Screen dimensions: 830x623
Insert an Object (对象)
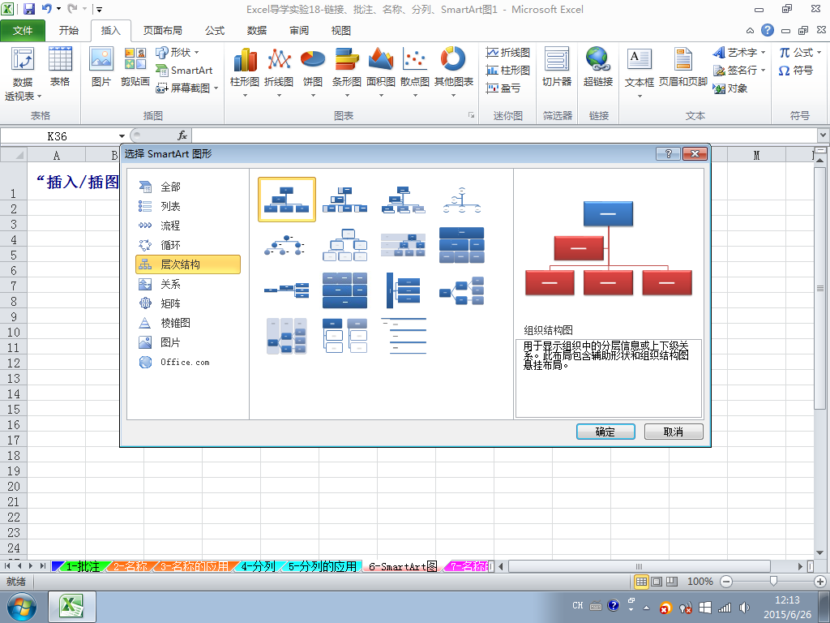[x=730, y=88]
